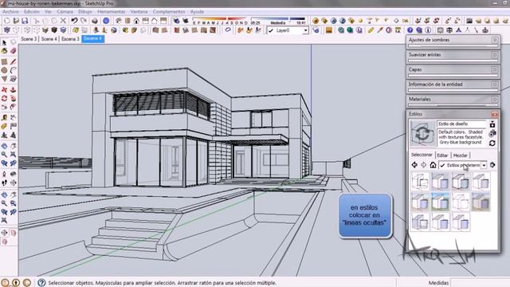Select the highlighted blue style thumbnail

[x=441, y=202]
